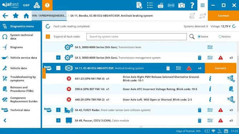The height and width of the screenshot is (134, 239).
Task: Open the on-screen keyboard icon
Action: point(160,5)
